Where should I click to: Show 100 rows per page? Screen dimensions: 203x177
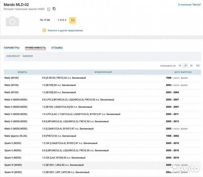(197, 66)
